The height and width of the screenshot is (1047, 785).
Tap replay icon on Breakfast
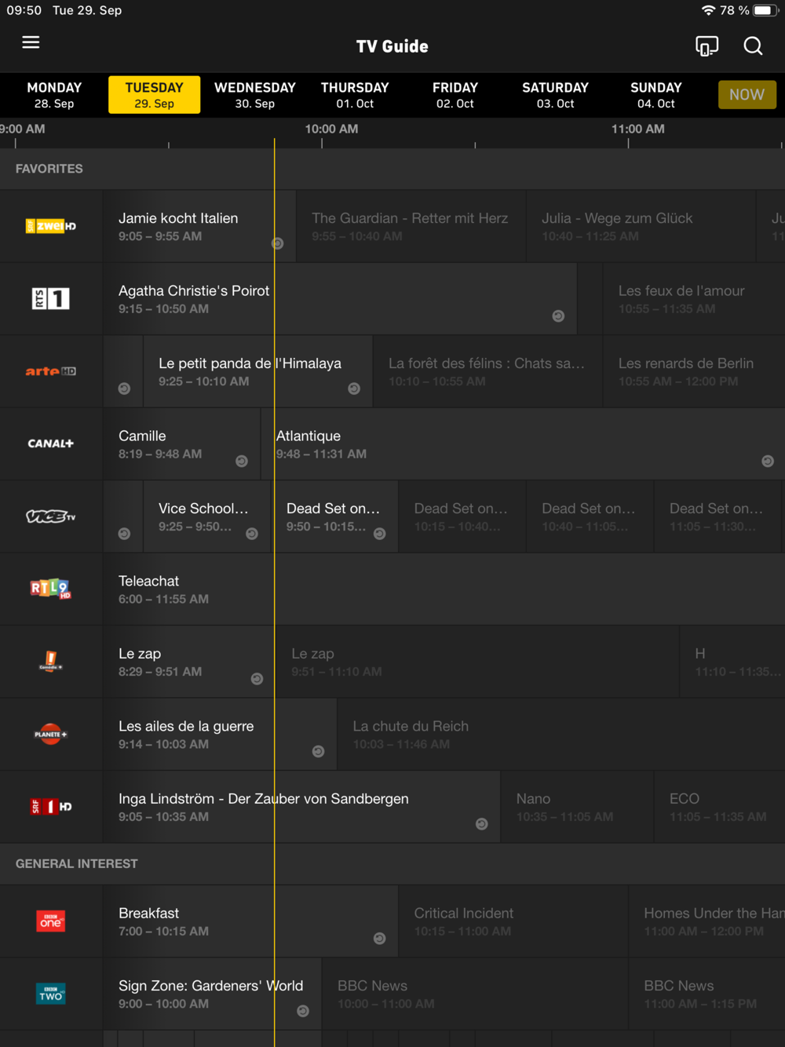point(379,939)
